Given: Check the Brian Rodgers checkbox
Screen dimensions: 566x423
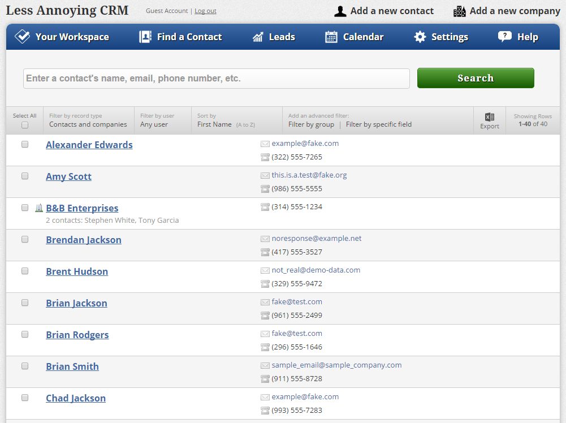Looking at the screenshot, I should 24,334.
